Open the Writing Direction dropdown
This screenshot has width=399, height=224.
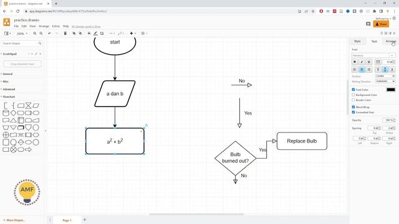(385, 81)
